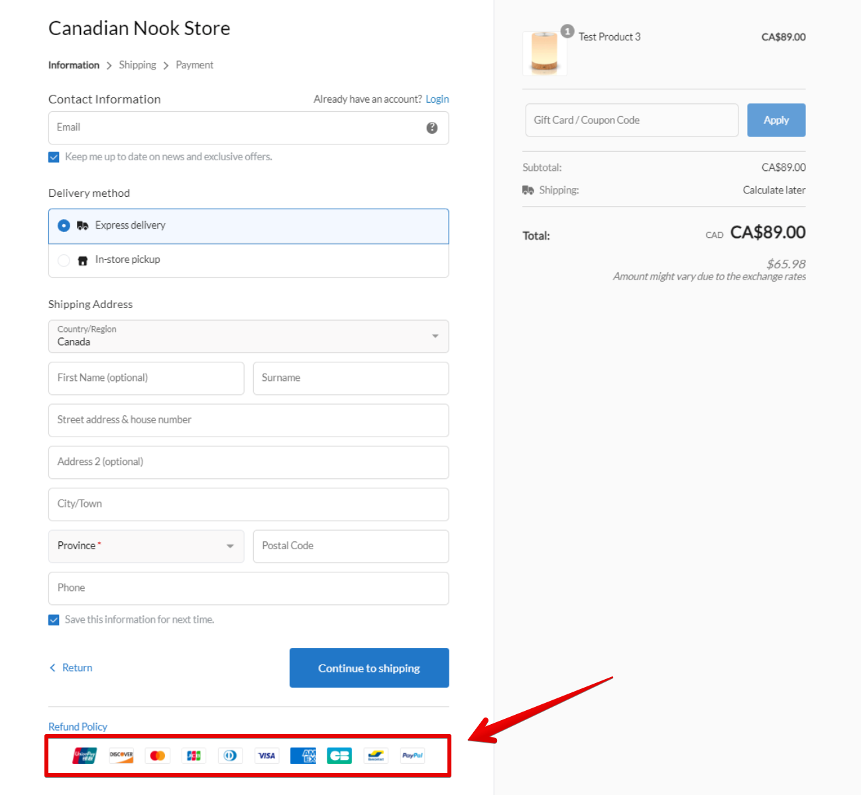Viewport: 861px width, 795px height.
Task: Uncheck news and exclusive offers checkbox
Action: [x=54, y=157]
